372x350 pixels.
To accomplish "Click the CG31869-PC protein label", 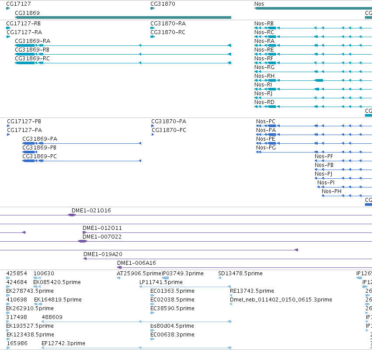I will coord(40,156).
